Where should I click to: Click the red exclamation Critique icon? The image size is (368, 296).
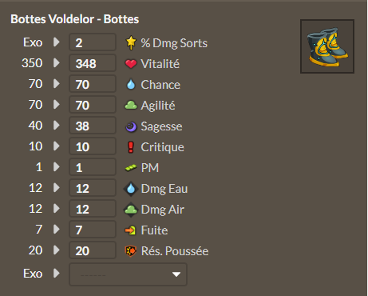tap(131, 147)
